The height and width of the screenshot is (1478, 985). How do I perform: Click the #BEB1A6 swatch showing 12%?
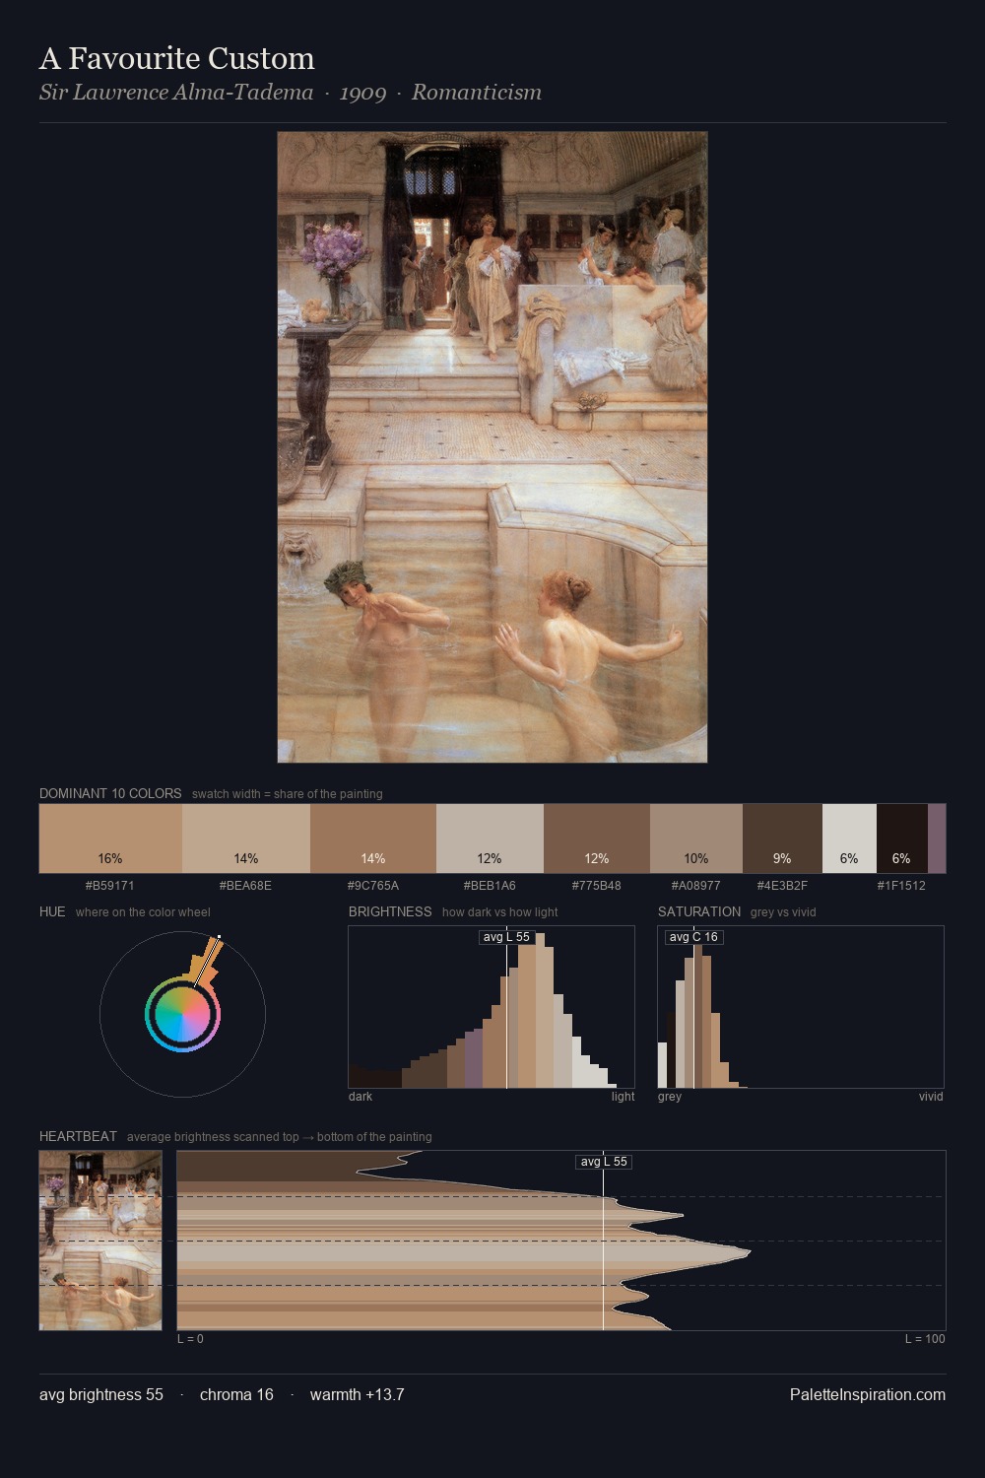coord(490,839)
